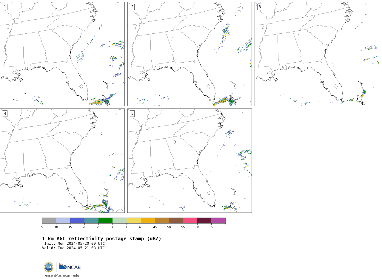382x279 pixels.
Task: Click the Valid: Tue 2024-05-21 08 UTC line
Action: 73,248
